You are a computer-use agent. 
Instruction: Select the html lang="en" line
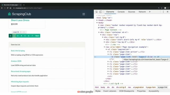[104, 18]
